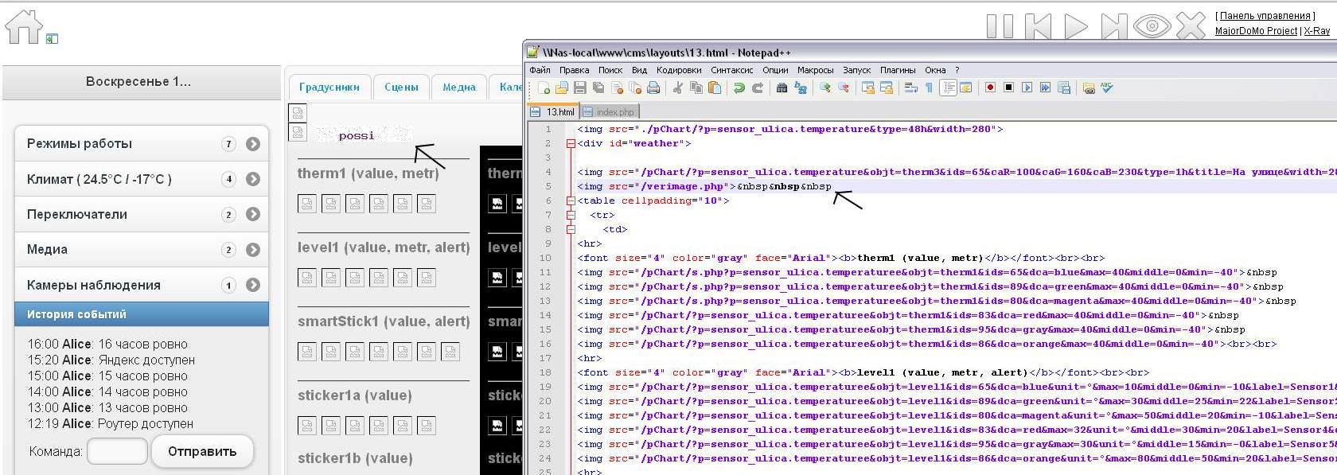Image resolution: width=1337 pixels, height=475 pixels.
Task: Click the spell check ABC icon
Action: (1107, 88)
